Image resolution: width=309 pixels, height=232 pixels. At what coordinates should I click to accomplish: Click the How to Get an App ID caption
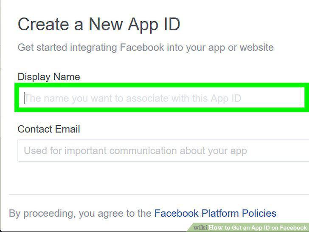tap(258, 227)
